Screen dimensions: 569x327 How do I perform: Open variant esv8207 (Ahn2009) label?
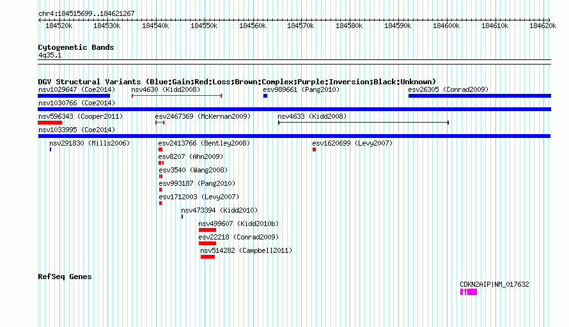(191, 156)
